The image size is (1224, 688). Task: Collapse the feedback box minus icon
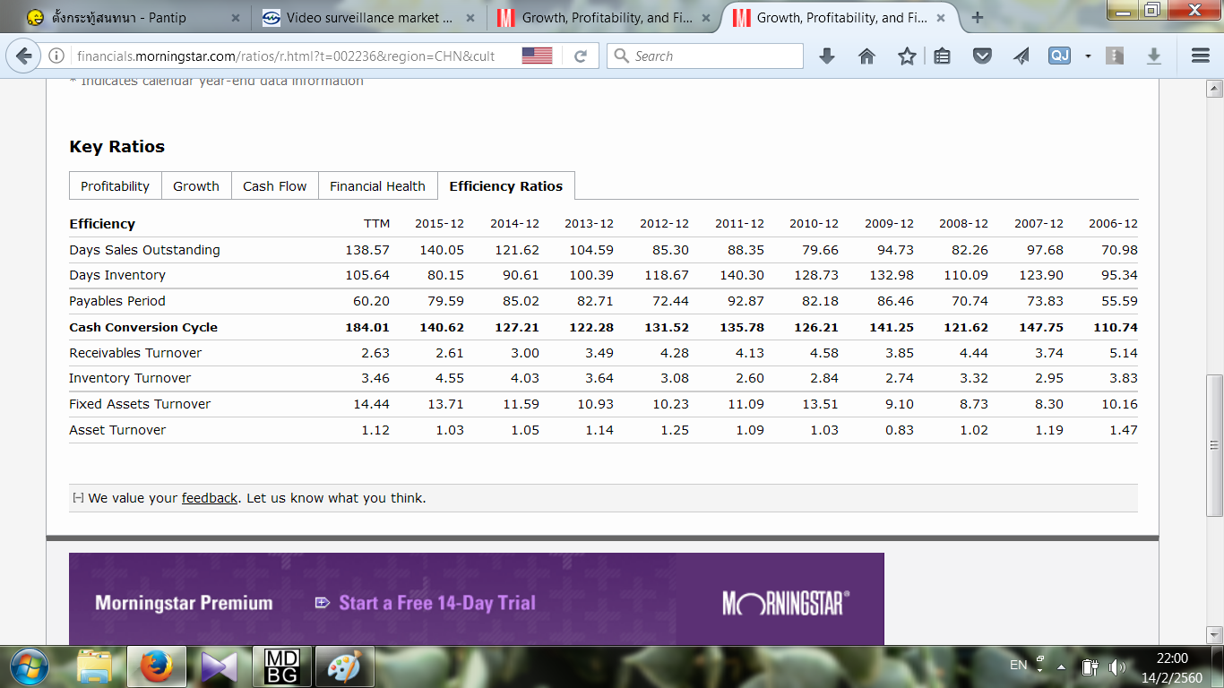(78, 498)
